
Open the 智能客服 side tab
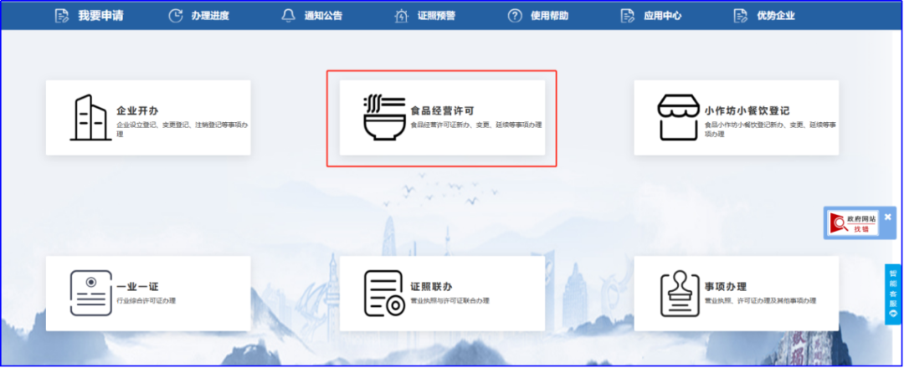893,294
